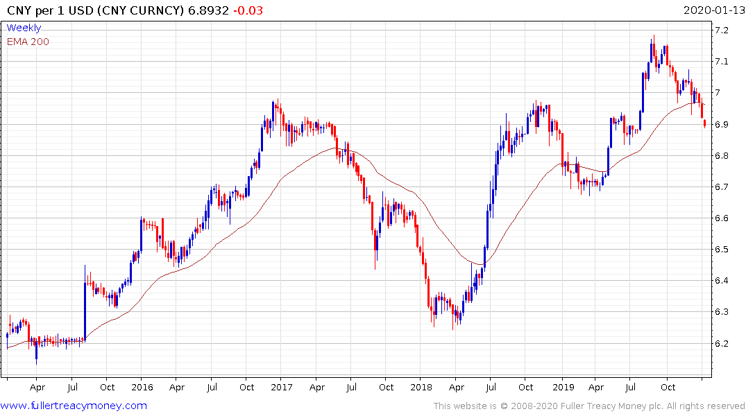This screenshot has height=416, width=746.
Task: Click the date label 2020-01-13
Action: point(714,10)
